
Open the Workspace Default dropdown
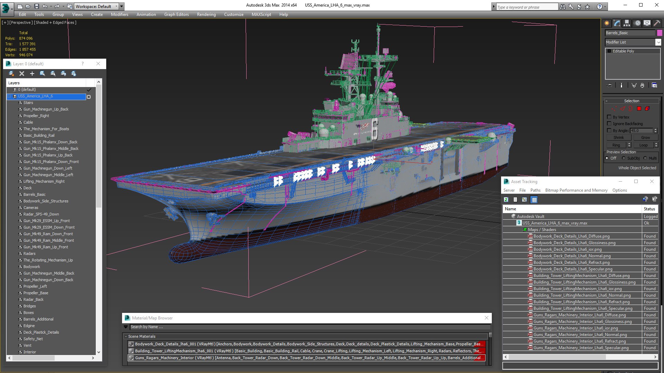96,6
